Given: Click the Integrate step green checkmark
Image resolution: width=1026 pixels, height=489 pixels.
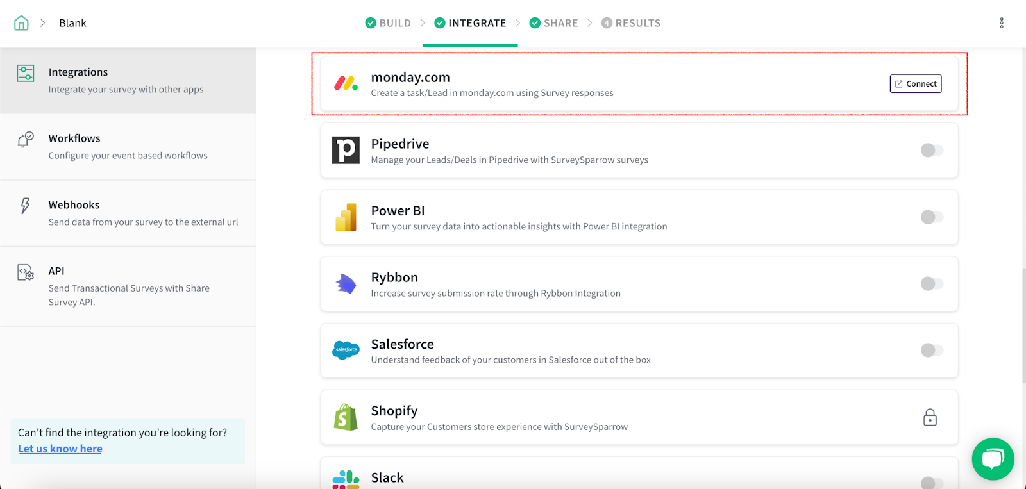Looking at the screenshot, I should pyautogui.click(x=440, y=23).
